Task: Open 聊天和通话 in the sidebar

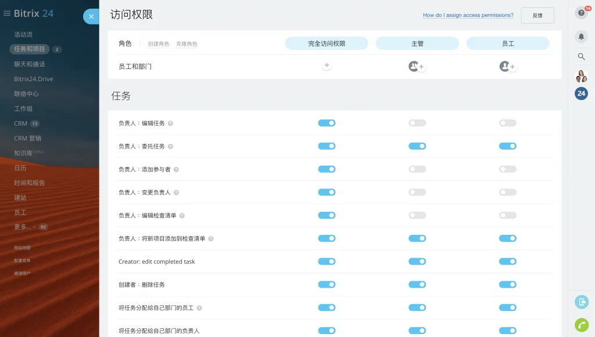Action: pos(30,64)
